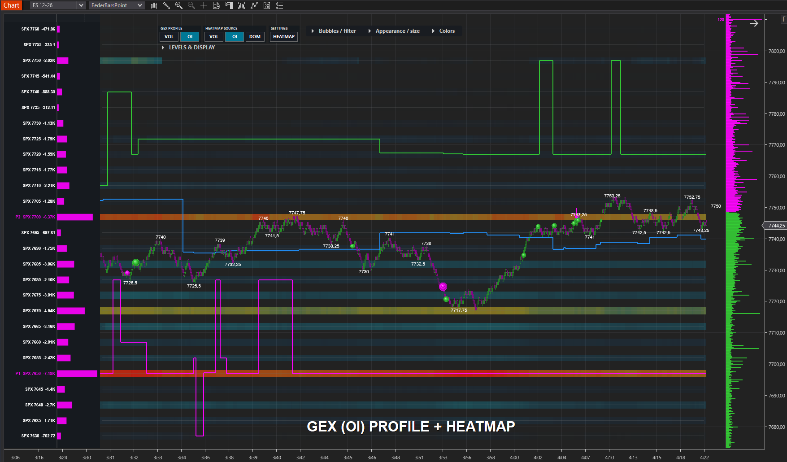Click the F button at top-right edge

point(784,19)
